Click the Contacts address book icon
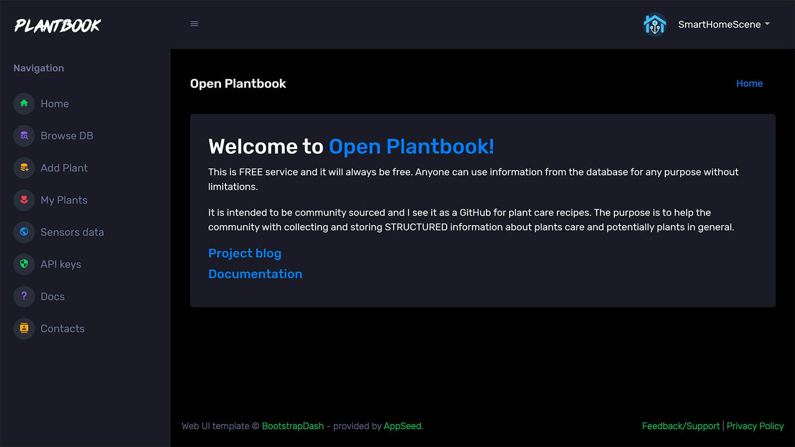 point(24,328)
